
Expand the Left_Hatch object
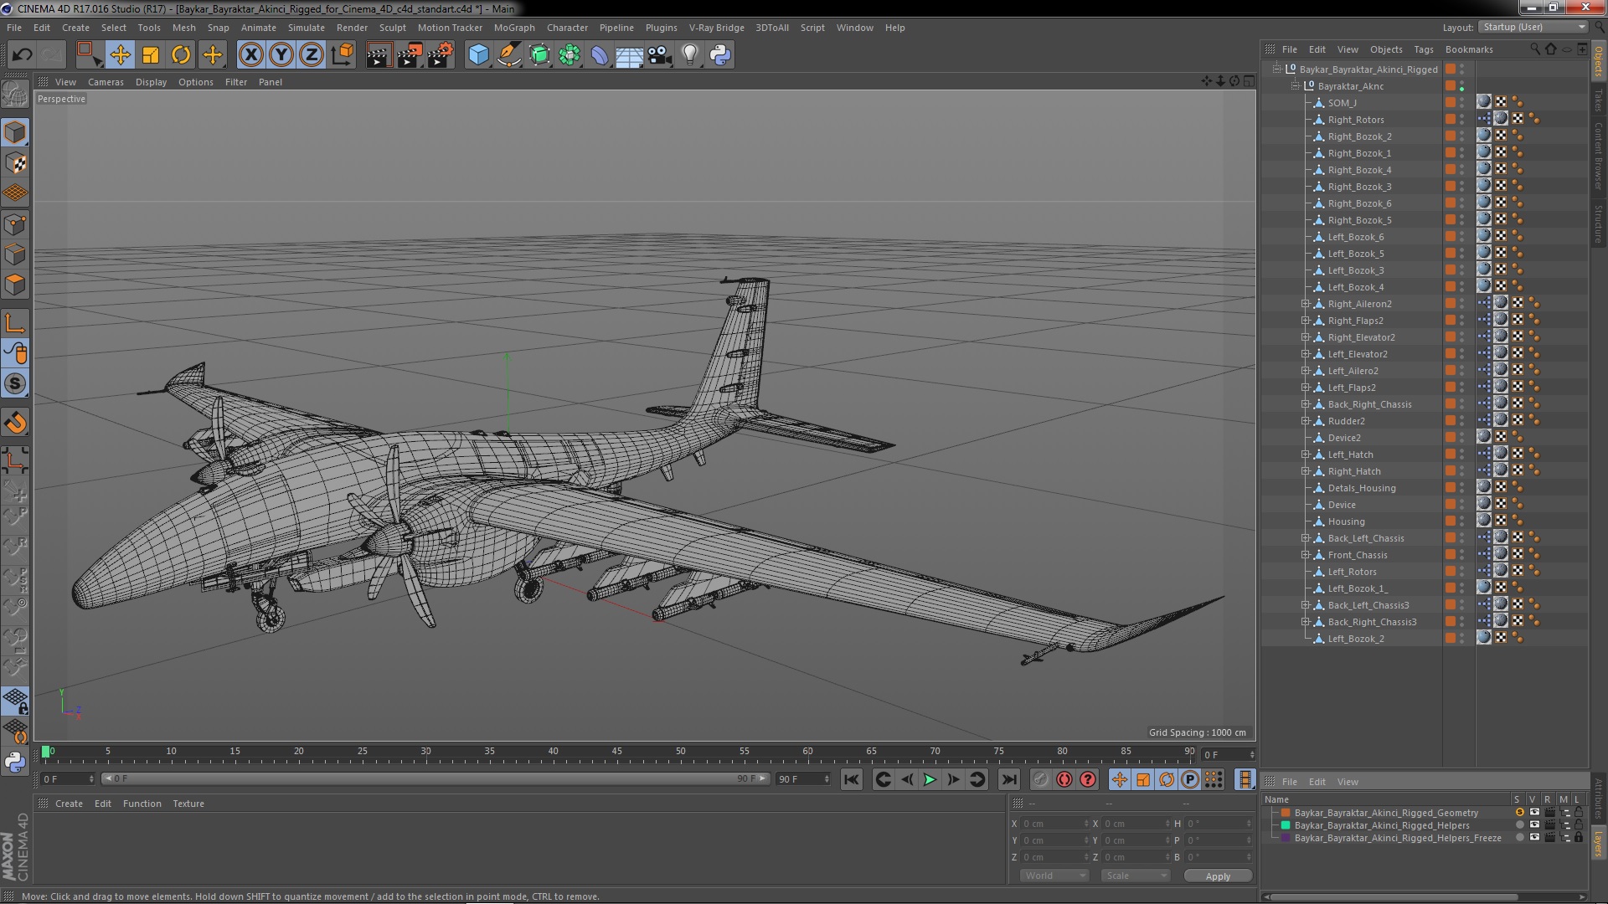(x=1305, y=455)
